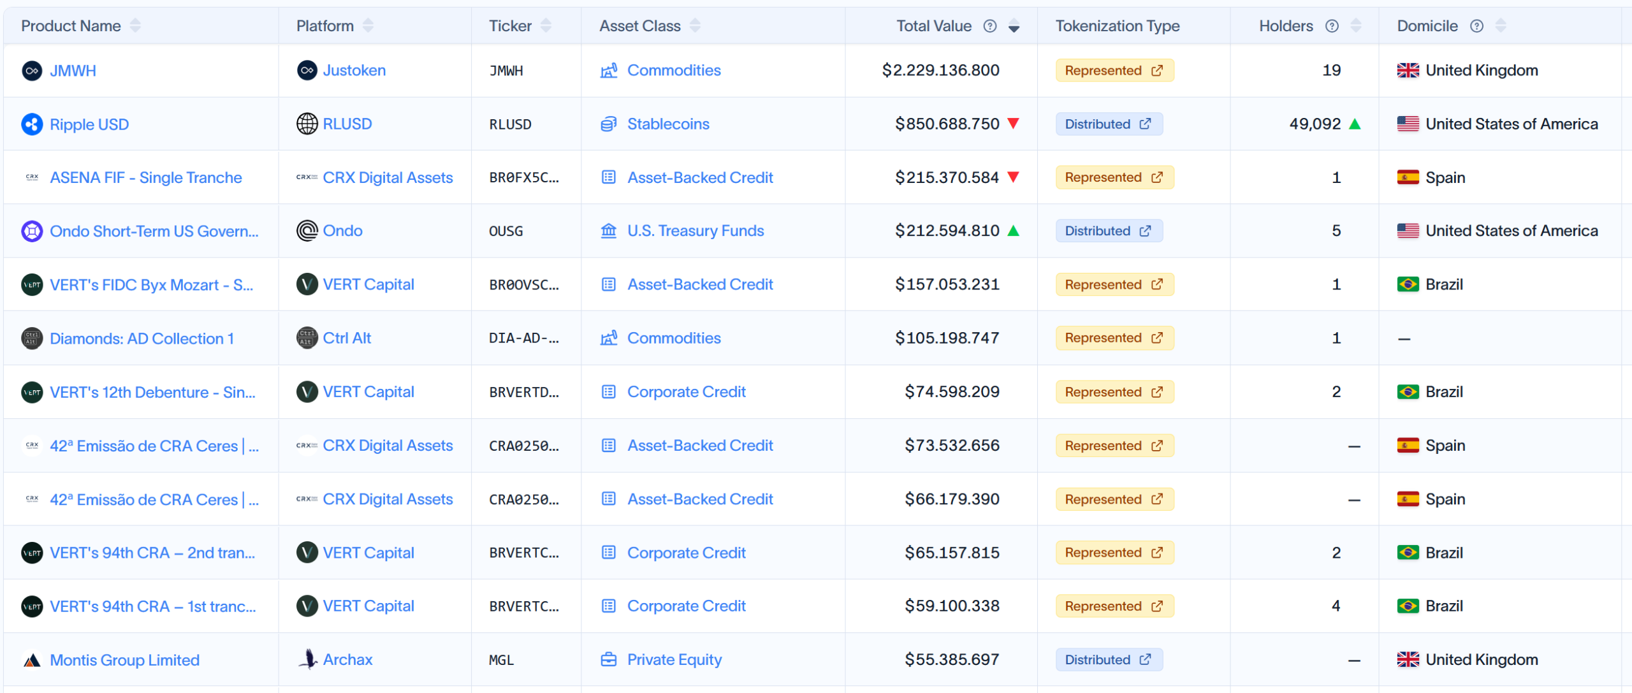Image resolution: width=1632 pixels, height=693 pixels.
Task: Open the Ripple USD product page
Action: (89, 124)
